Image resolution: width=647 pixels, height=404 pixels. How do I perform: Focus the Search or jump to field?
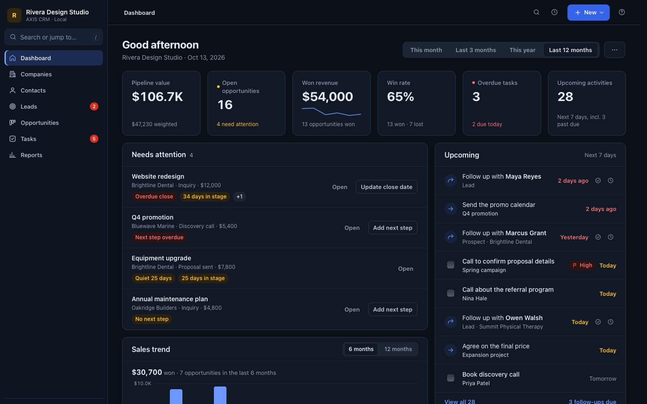[53, 37]
